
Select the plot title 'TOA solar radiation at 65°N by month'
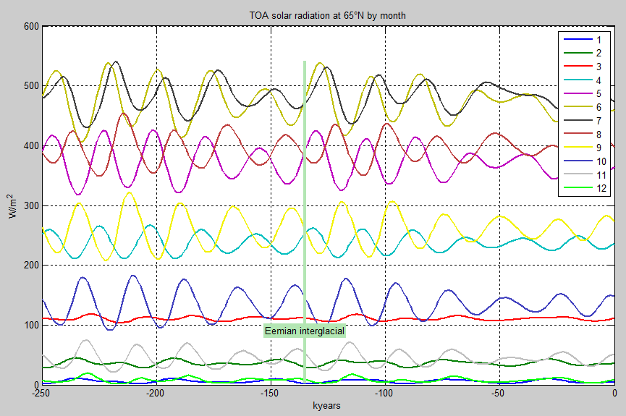coord(328,16)
